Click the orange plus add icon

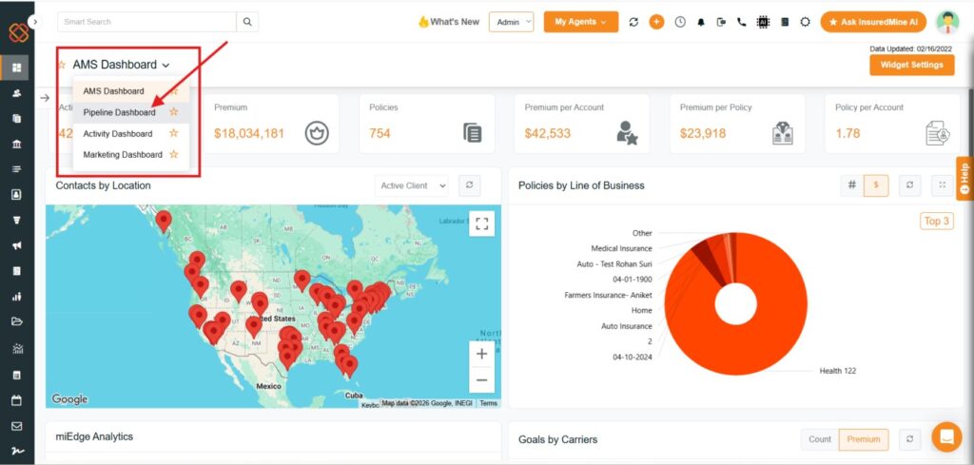[x=656, y=22]
